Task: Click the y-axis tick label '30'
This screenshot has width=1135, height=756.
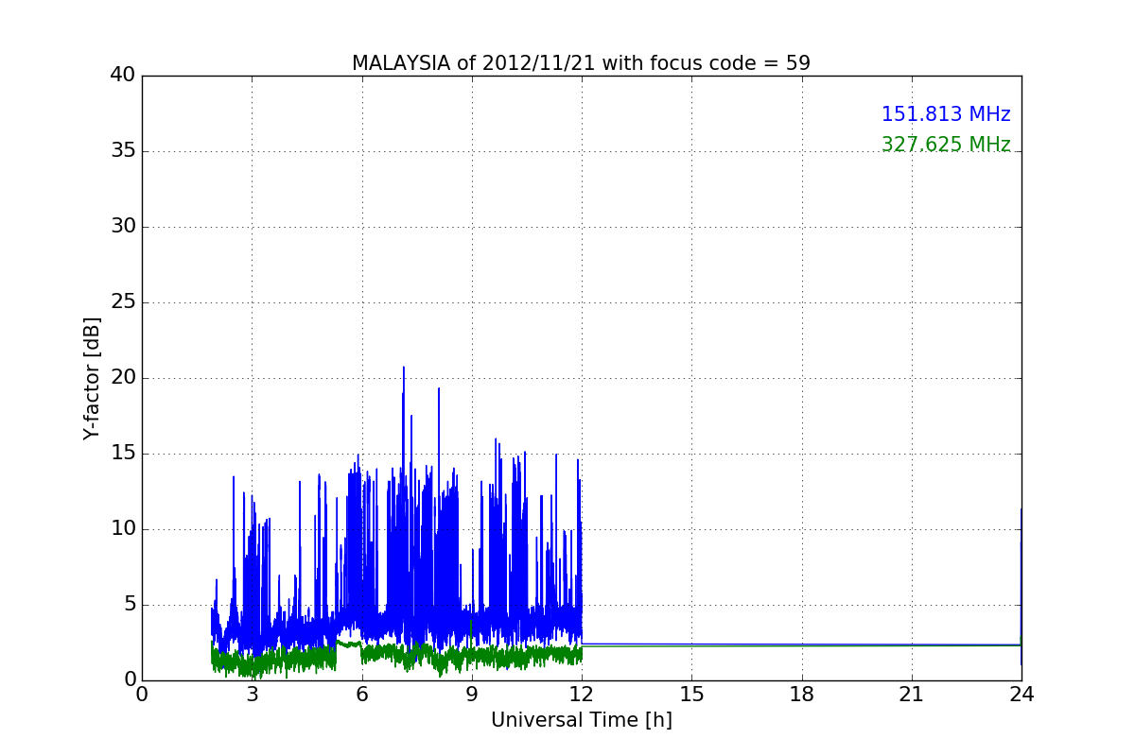Action: tap(123, 227)
